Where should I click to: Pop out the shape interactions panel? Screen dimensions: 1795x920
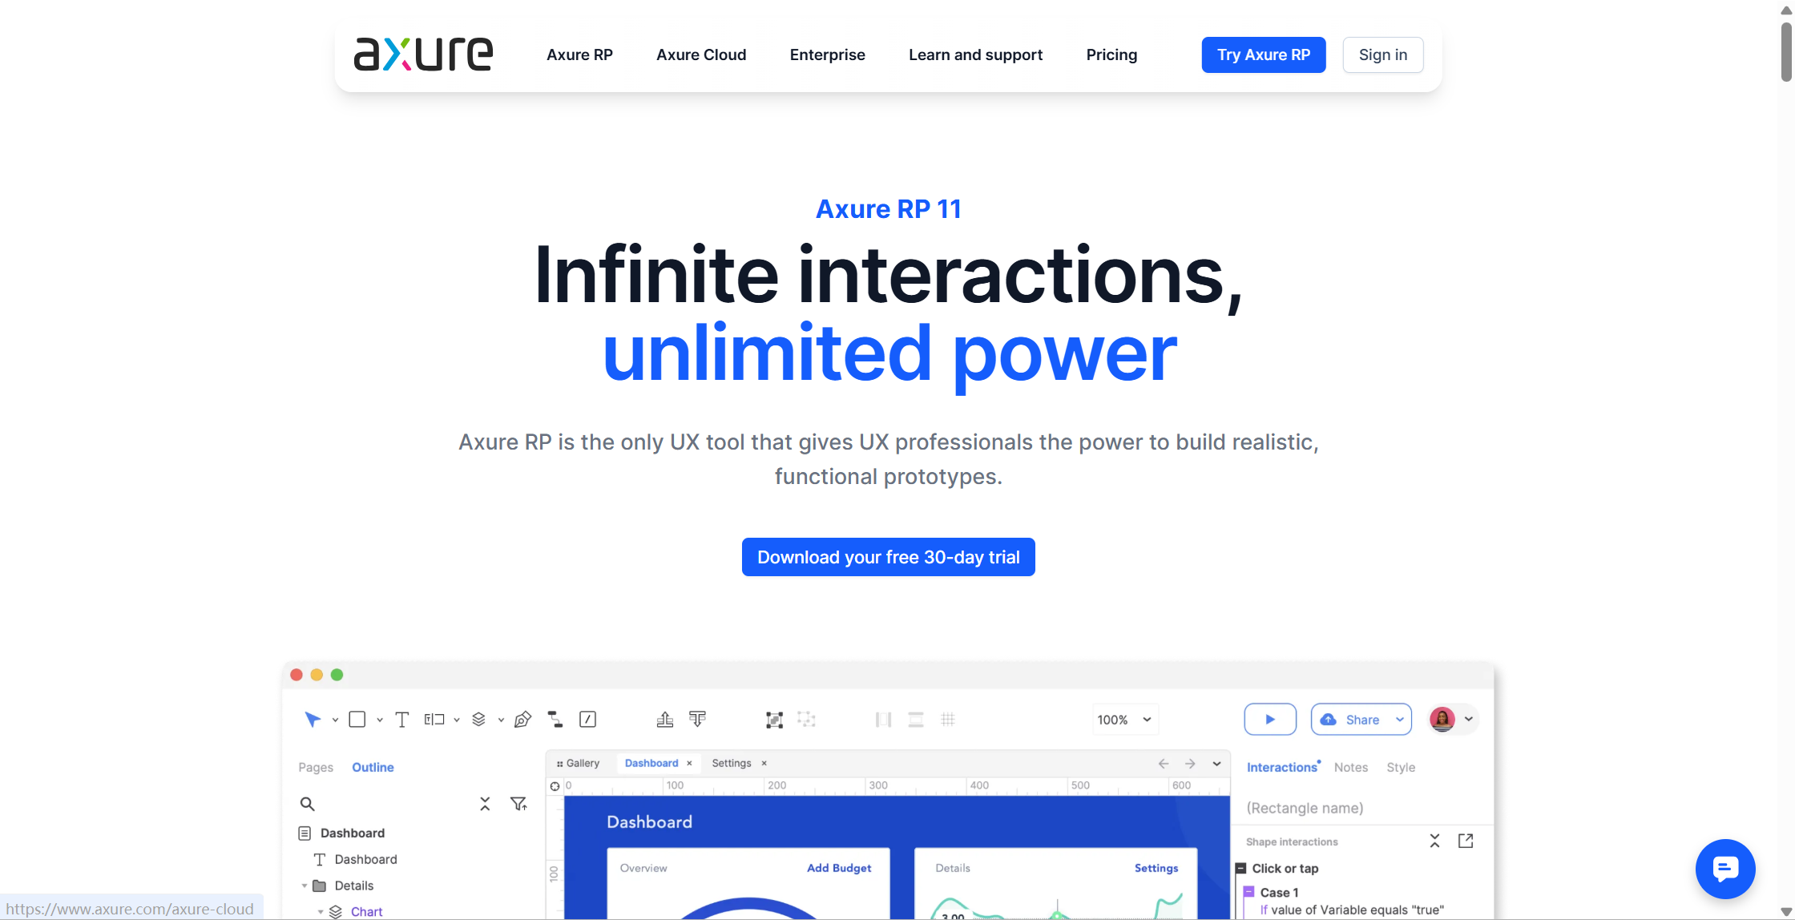point(1466,841)
